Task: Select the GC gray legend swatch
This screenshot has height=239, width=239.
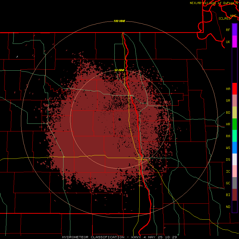Action: click(234, 183)
